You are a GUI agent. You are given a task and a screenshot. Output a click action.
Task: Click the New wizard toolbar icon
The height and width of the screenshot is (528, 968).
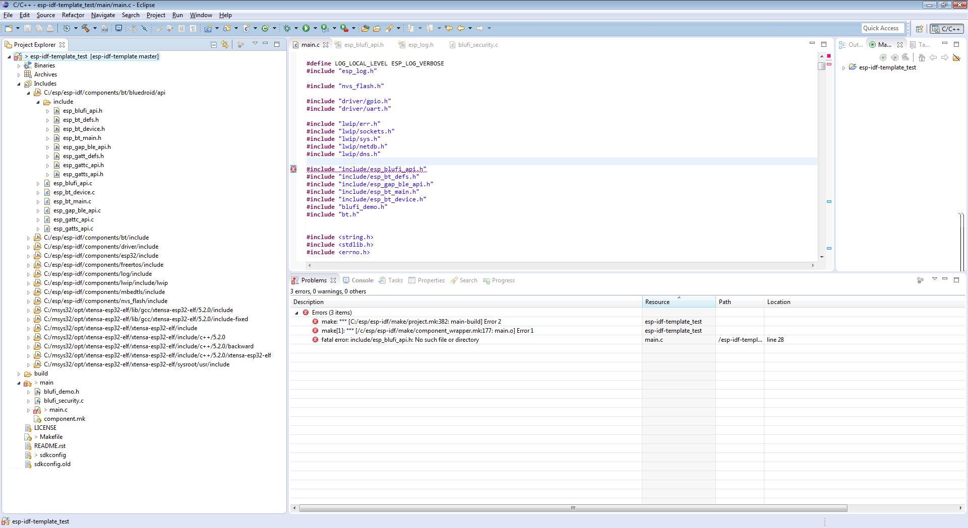pos(9,28)
